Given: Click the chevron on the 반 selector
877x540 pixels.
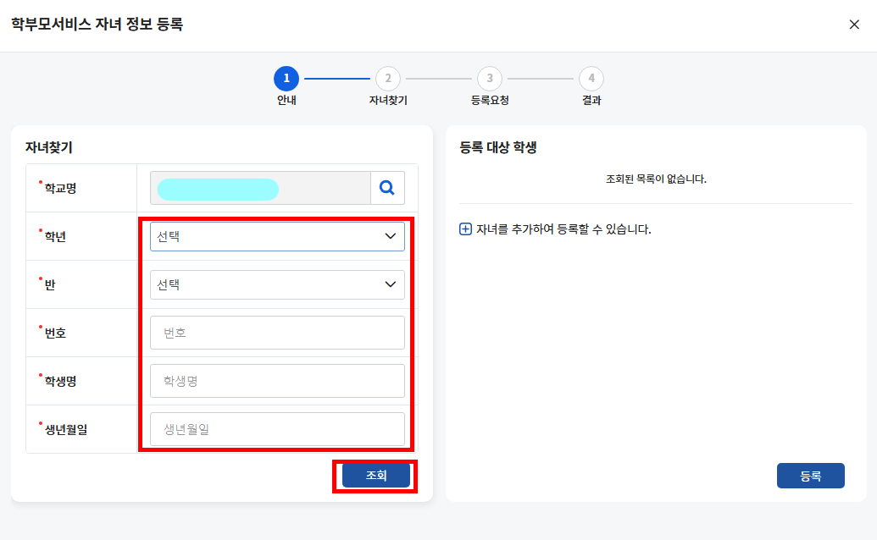Looking at the screenshot, I should point(391,284).
